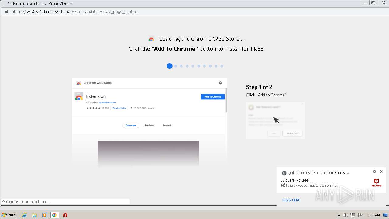The height and width of the screenshot is (219, 389).
Task: Click the blurred Add extension dialog preview
Action: tap(275, 120)
